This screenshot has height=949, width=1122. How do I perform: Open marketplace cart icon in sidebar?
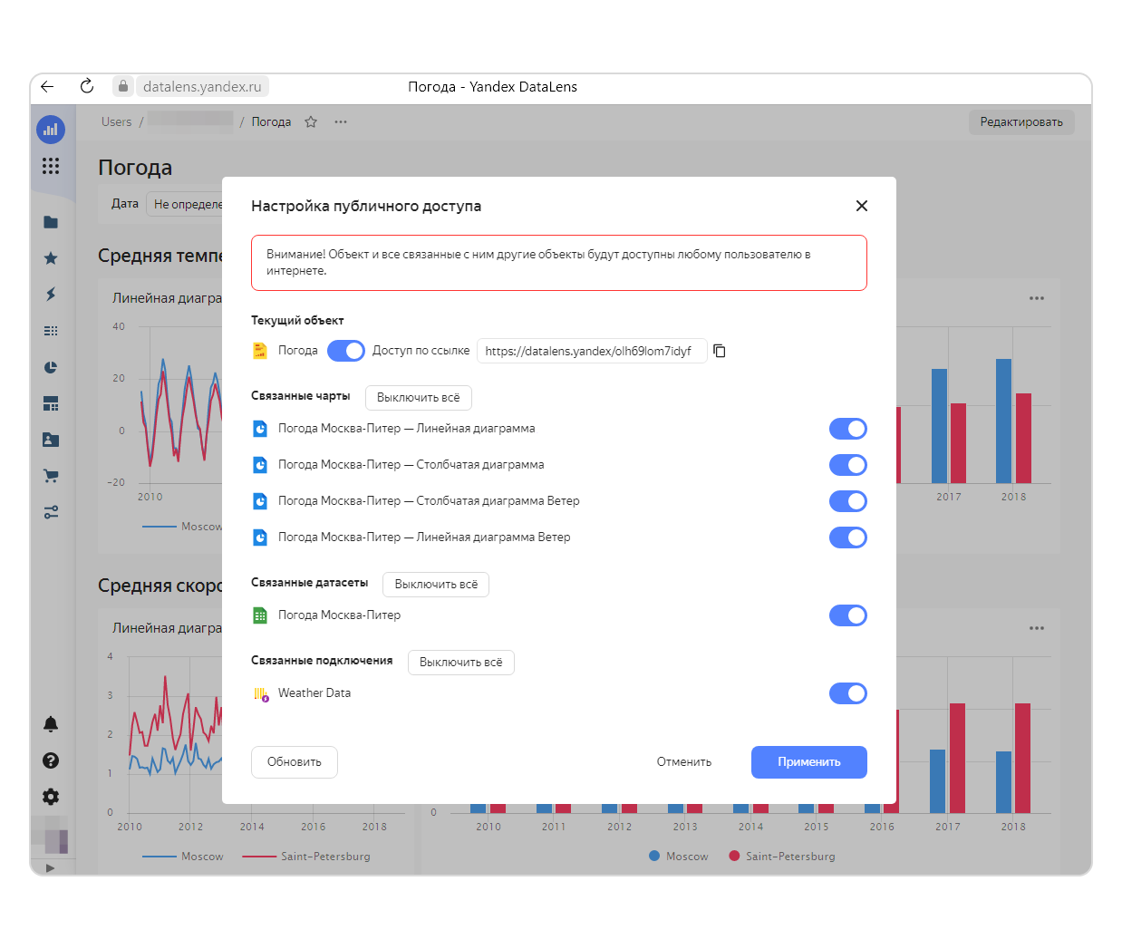(x=51, y=476)
